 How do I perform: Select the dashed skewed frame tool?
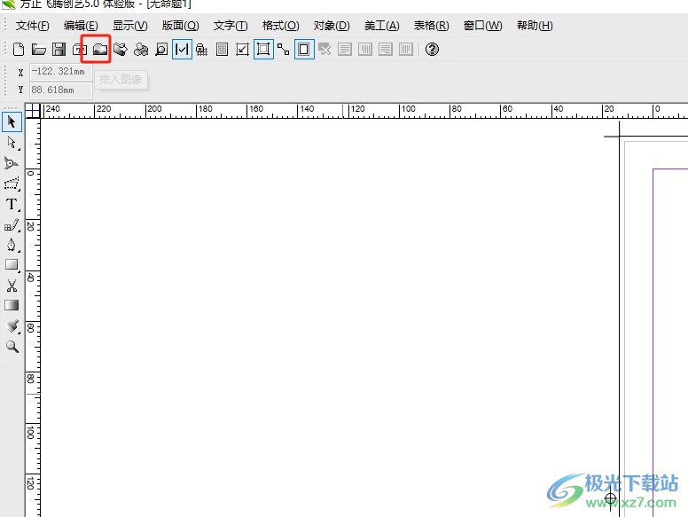12,184
